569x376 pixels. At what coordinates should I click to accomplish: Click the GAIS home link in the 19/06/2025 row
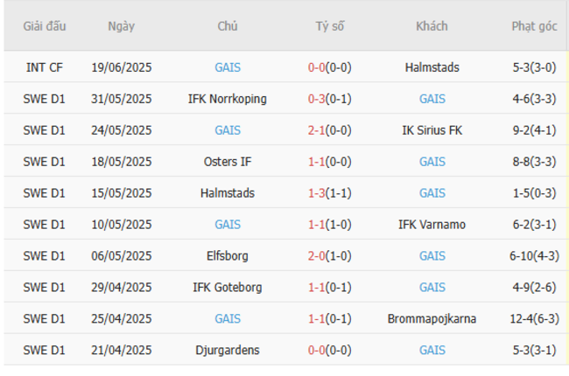[x=228, y=67]
